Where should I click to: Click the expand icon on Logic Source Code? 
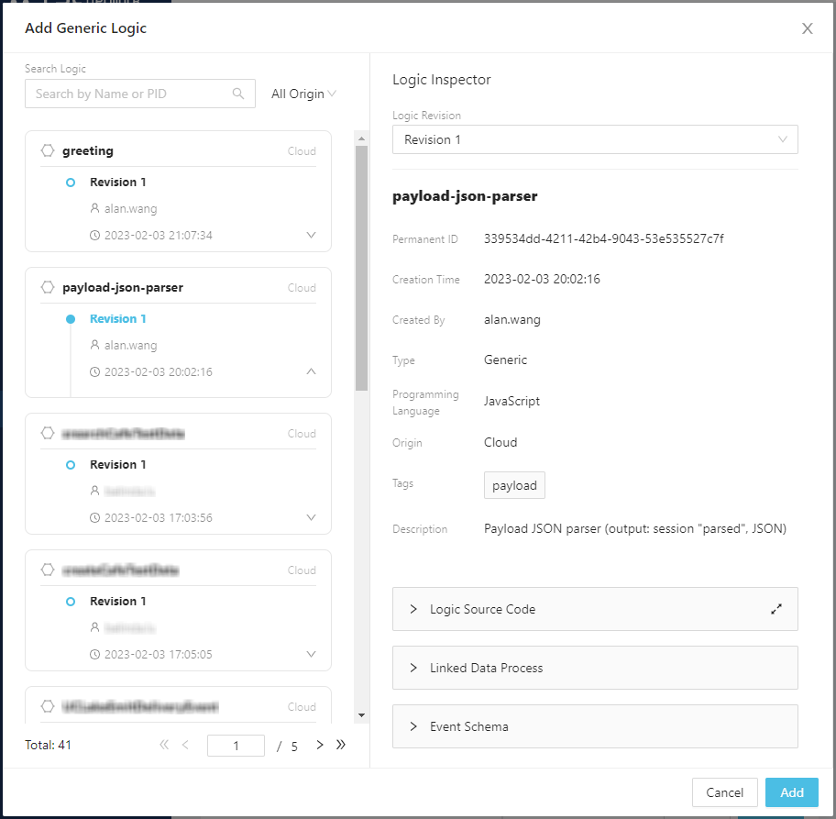click(x=776, y=609)
